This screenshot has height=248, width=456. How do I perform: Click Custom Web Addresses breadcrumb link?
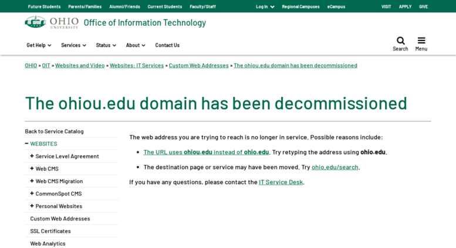(198, 65)
